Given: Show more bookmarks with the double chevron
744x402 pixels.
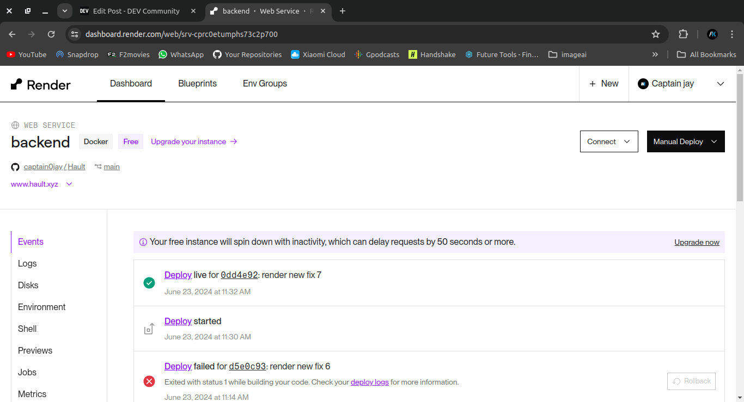Looking at the screenshot, I should coord(655,54).
